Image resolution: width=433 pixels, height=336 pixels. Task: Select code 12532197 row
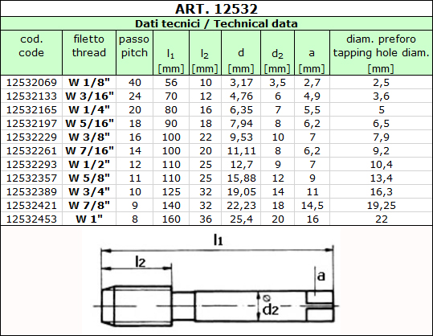tap(217, 123)
